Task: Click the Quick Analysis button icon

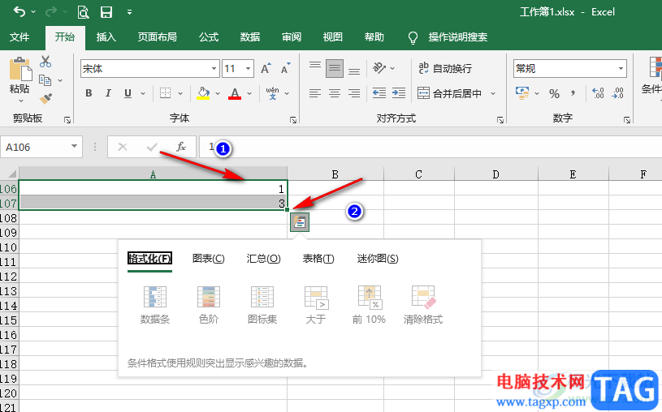Action: click(300, 221)
